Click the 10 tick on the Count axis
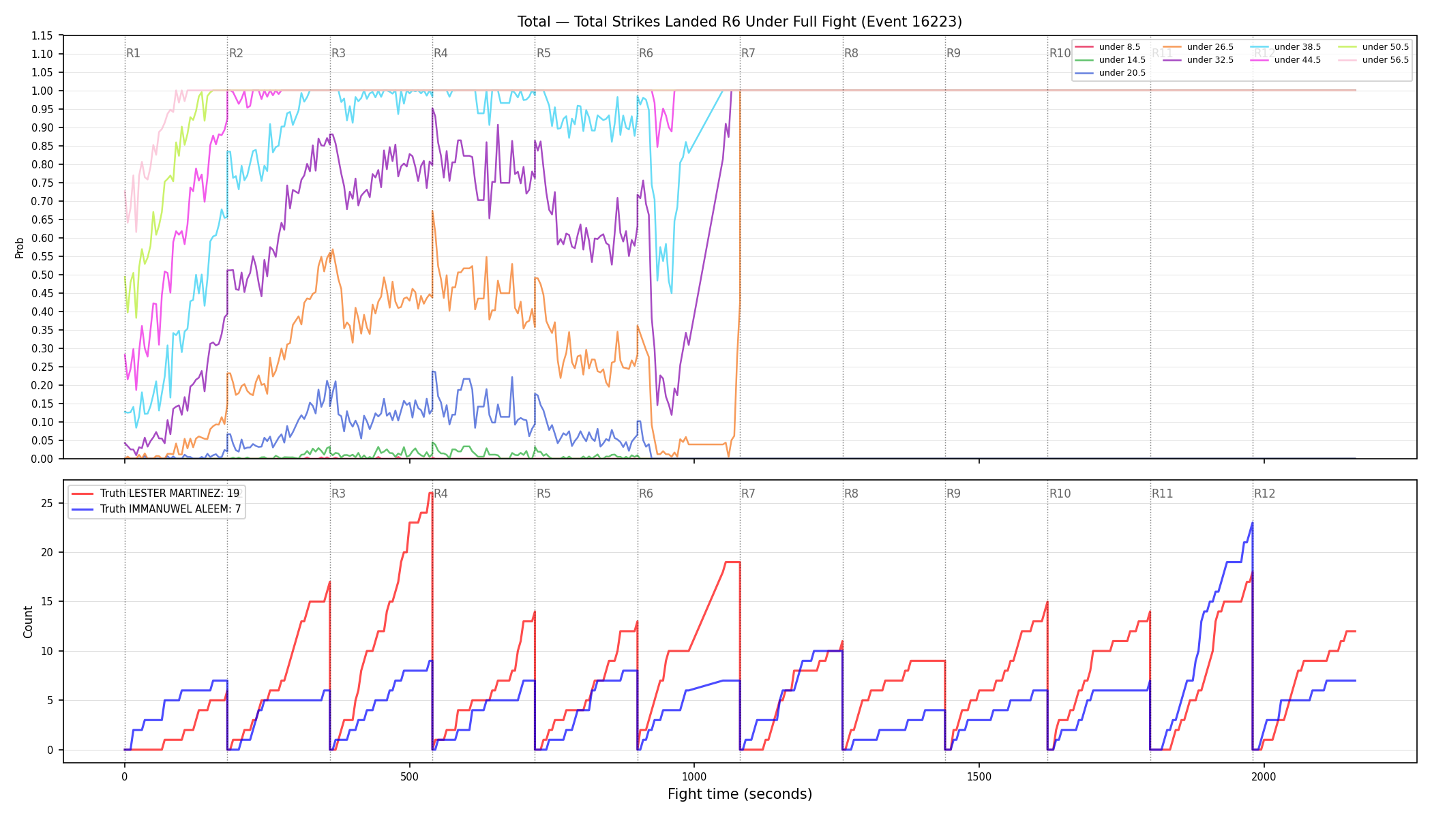This screenshot has width=1432, height=818. [47, 651]
